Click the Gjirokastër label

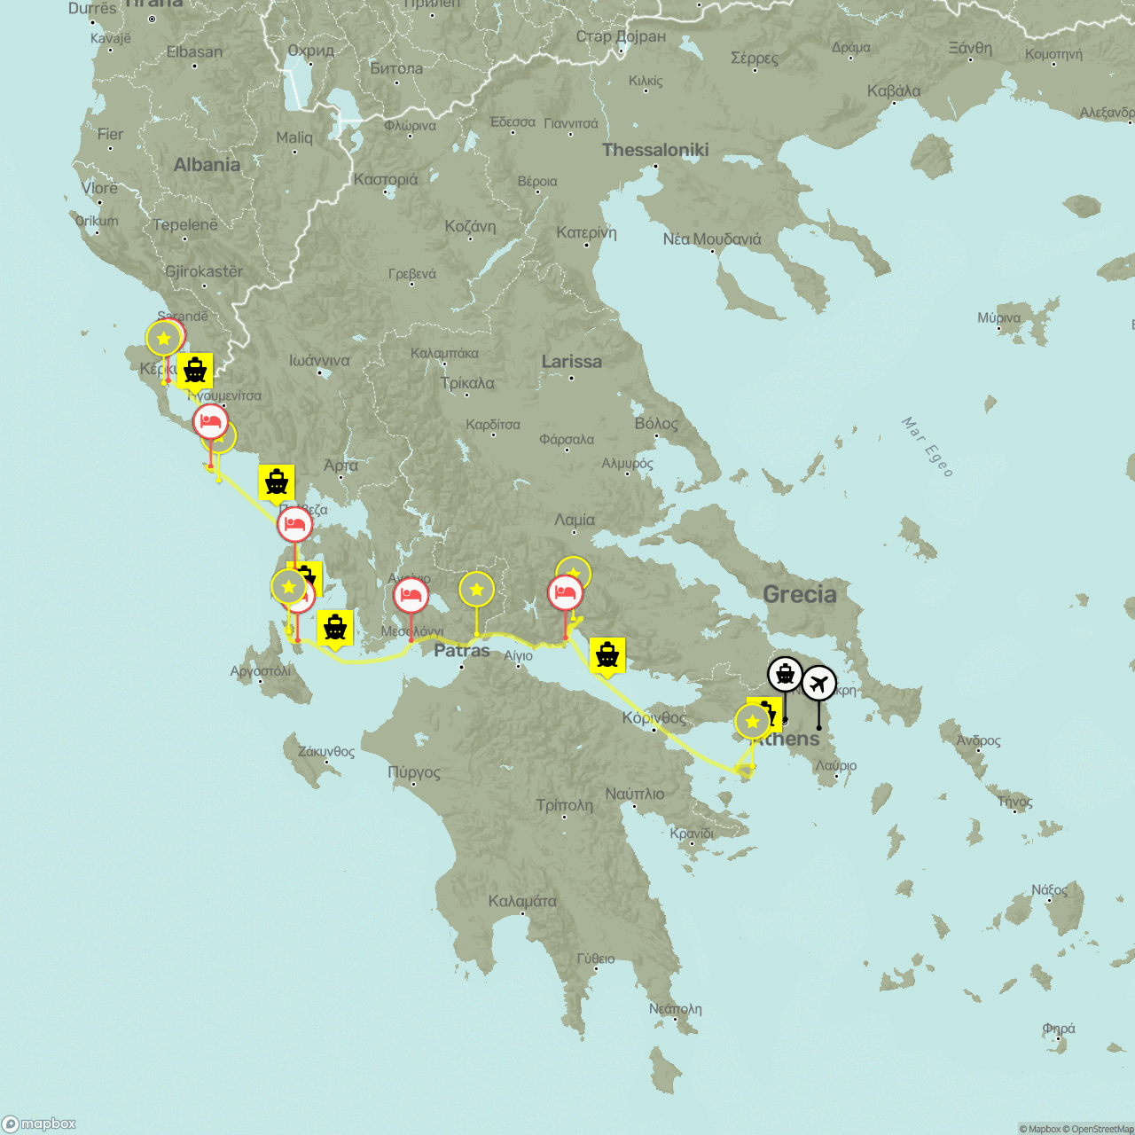point(204,271)
